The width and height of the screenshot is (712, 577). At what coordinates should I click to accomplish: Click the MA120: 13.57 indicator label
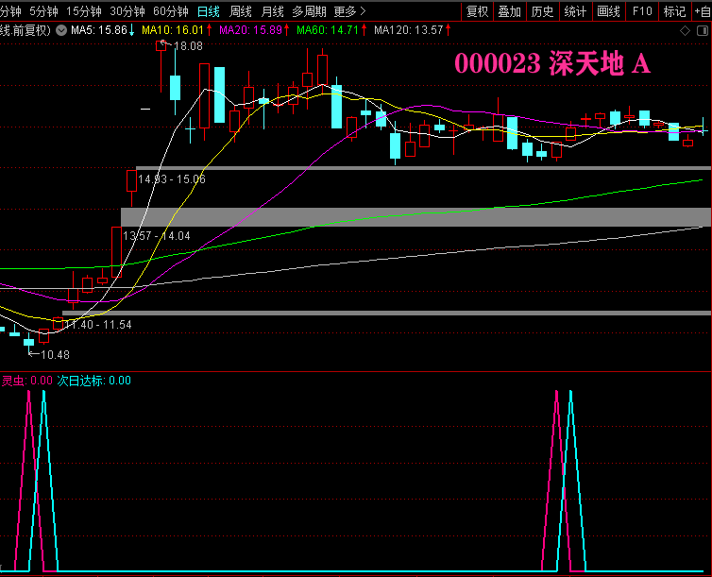click(x=413, y=30)
